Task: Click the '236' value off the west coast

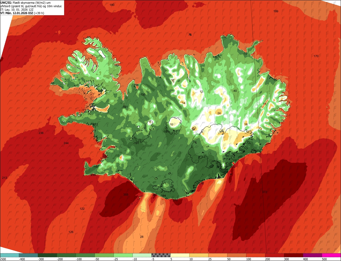Action: 41,133
